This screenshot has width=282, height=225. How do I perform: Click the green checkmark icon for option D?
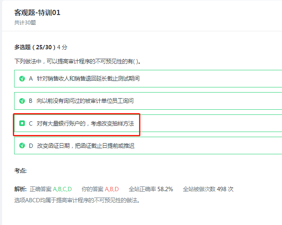(22, 146)
